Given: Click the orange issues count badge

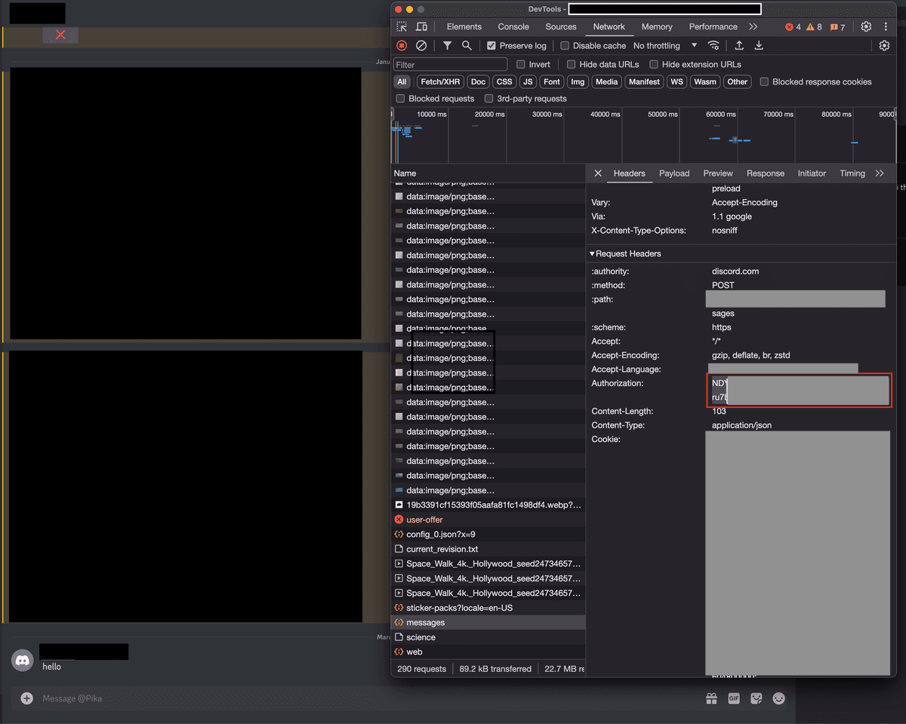Looking at the screenshot, I should click(x=837, y=27).
